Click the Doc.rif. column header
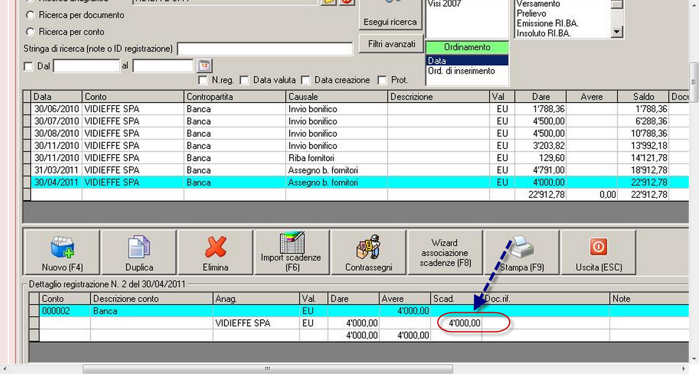Image resolution: width=699 pixels, height=374 pixels. (x=545, y=298)
